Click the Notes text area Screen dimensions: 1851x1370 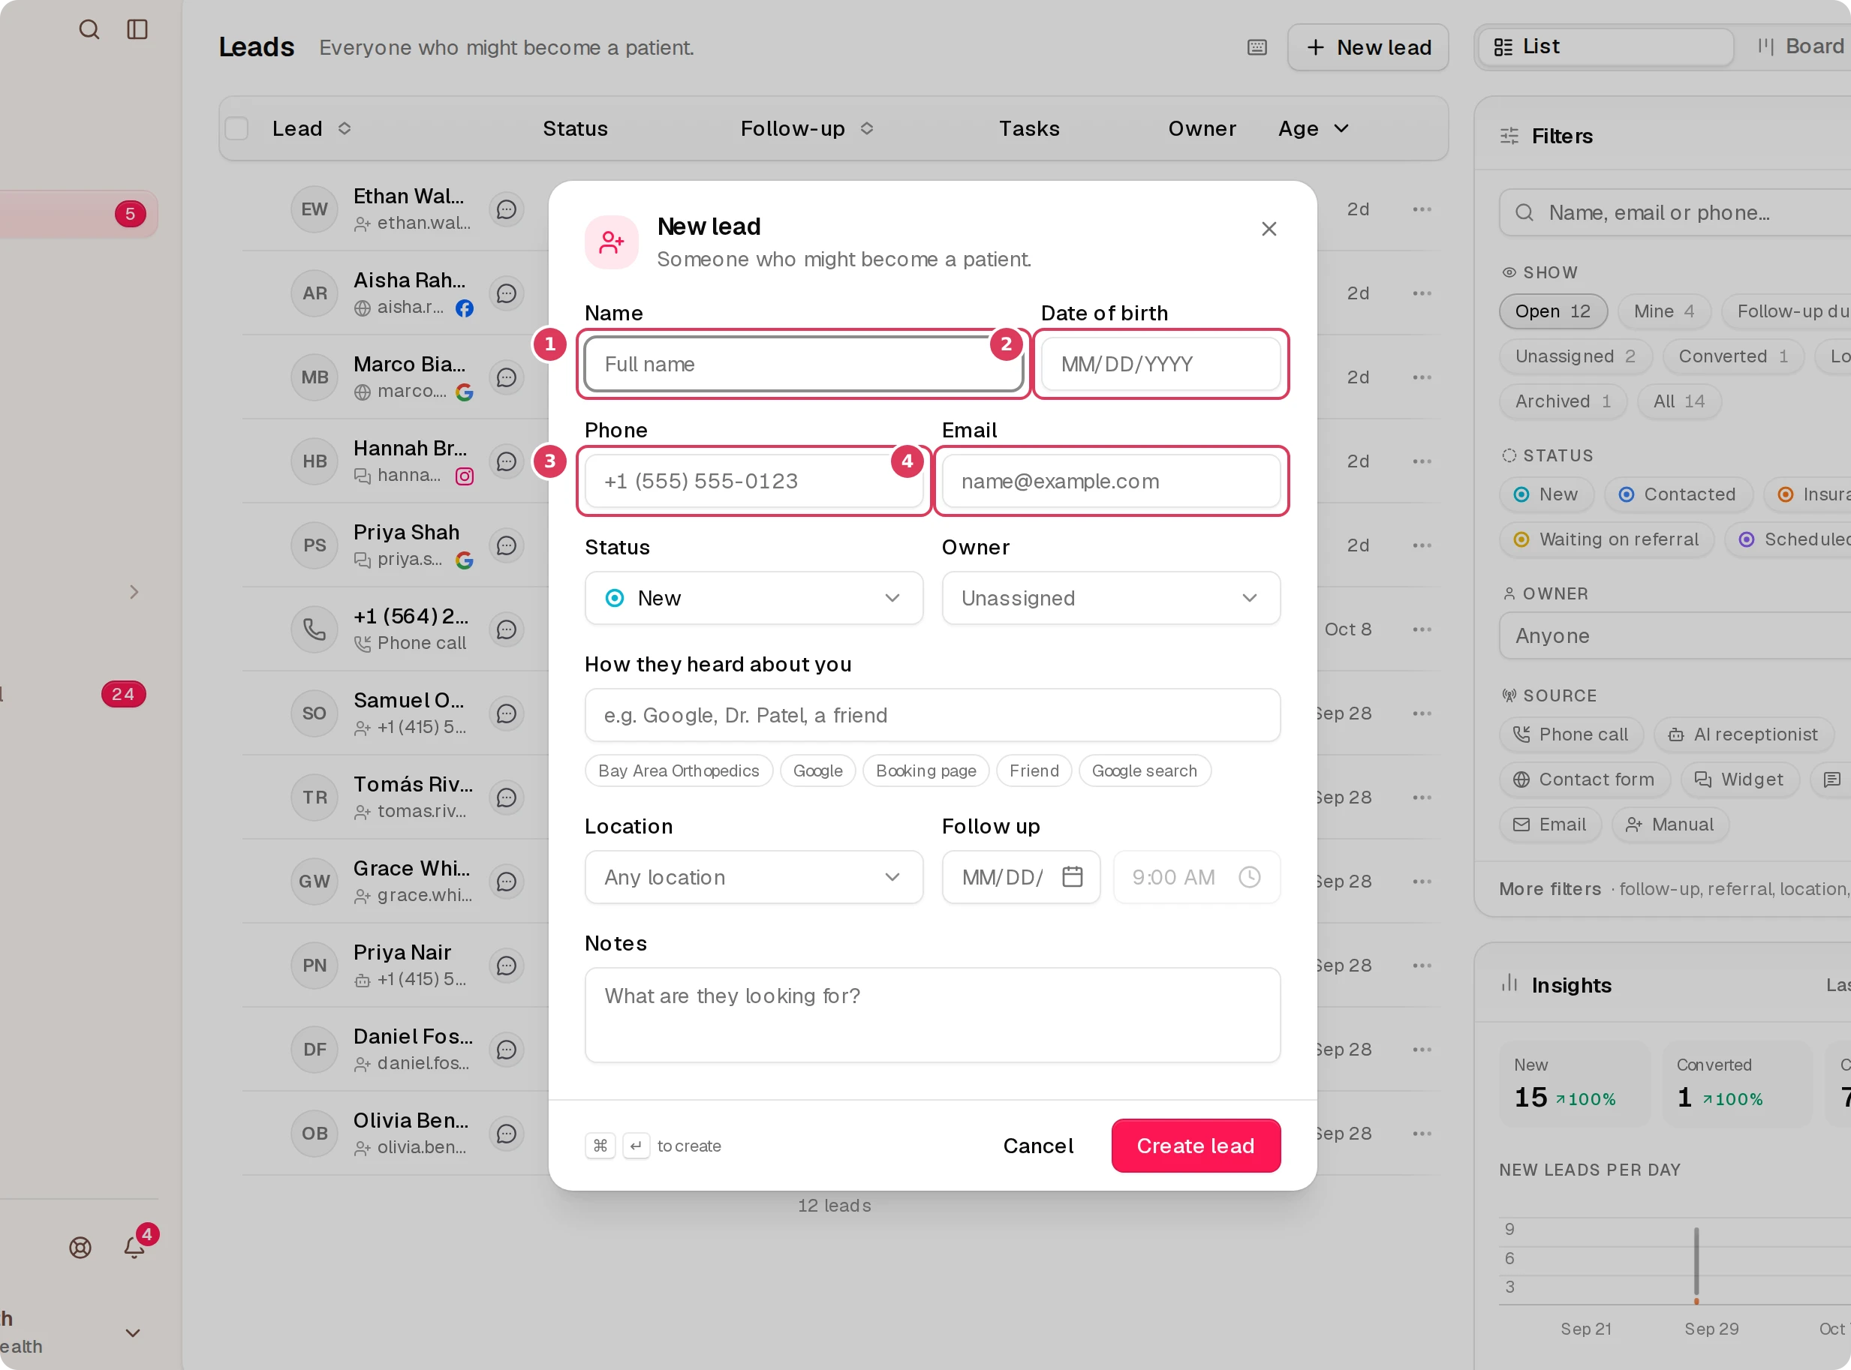[932, 1015]
